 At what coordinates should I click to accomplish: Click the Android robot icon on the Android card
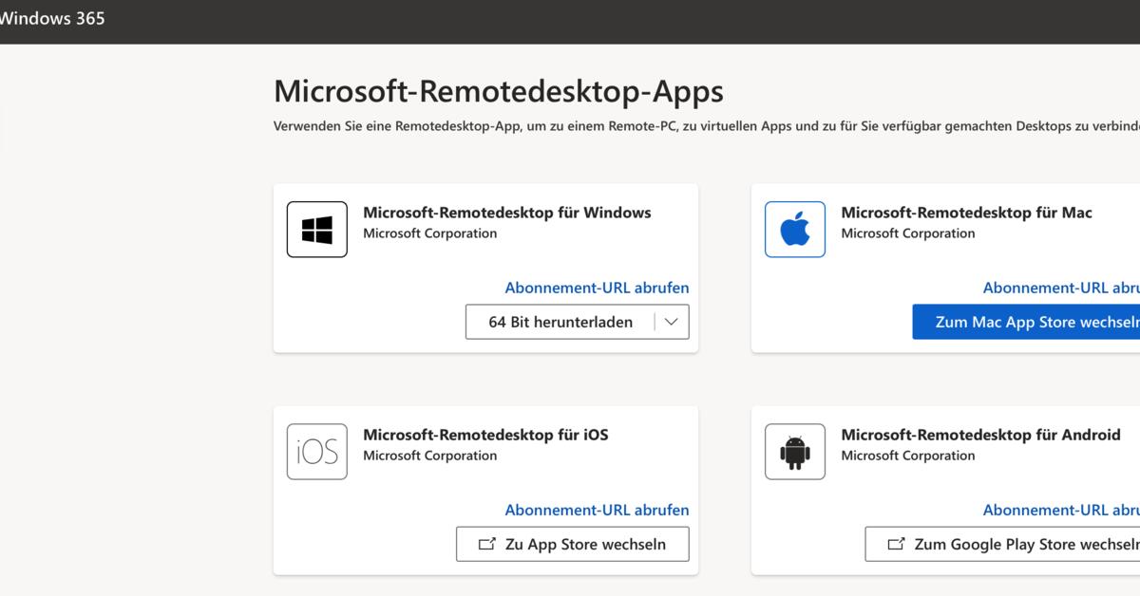[x=794, y=451]
